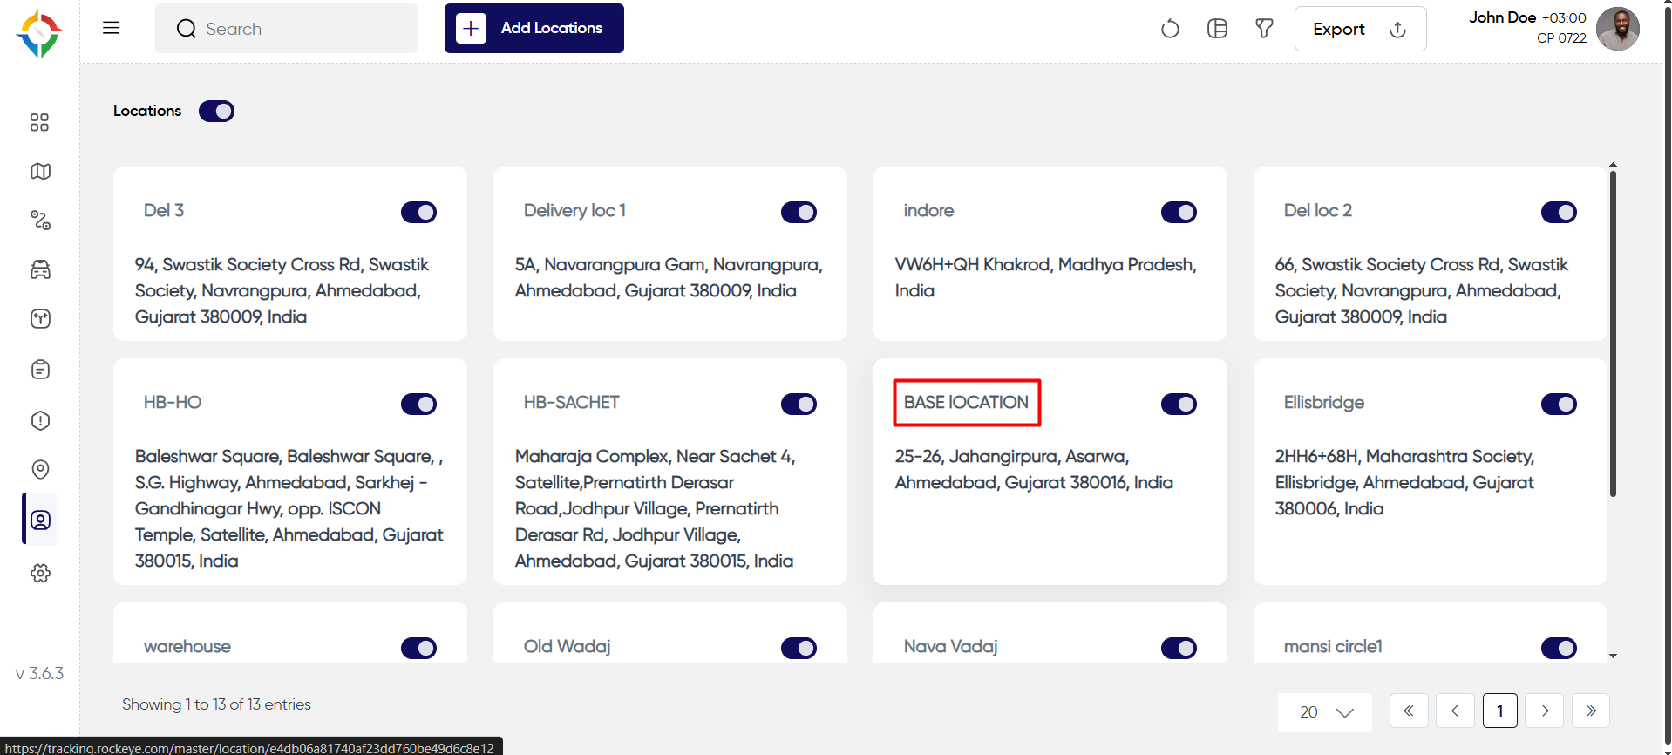This screenshot has height=755, width=1672.
Task: Open the Del 3 location title
Action: [x=164, y=210]
